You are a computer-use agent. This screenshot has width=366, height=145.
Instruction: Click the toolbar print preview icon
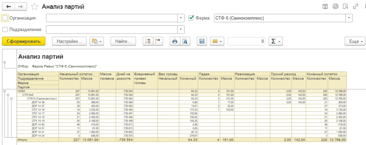[185, 41]
